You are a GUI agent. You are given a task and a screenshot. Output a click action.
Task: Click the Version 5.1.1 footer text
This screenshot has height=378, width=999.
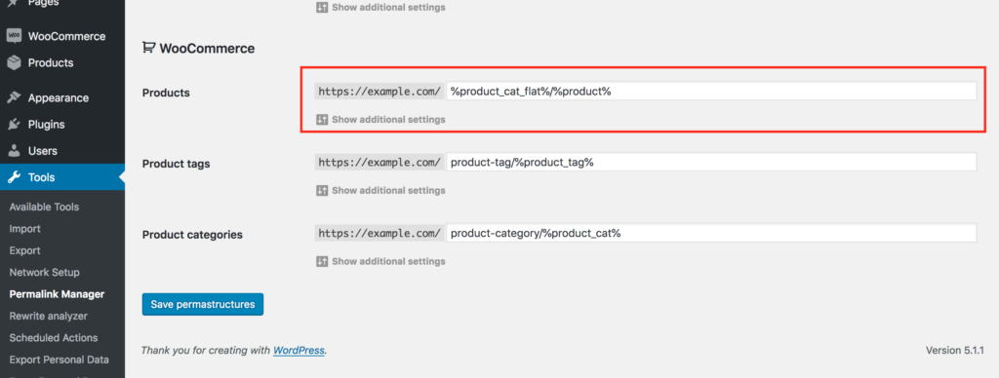click(955, 350)
